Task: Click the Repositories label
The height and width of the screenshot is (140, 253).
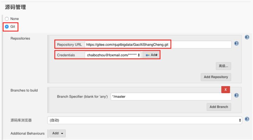Action: click(x=20, y=38)
